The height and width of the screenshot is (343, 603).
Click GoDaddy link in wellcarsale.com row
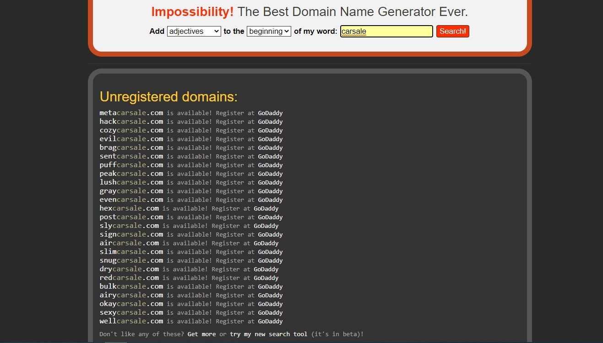pyautogui.click(x=270, y=322)
